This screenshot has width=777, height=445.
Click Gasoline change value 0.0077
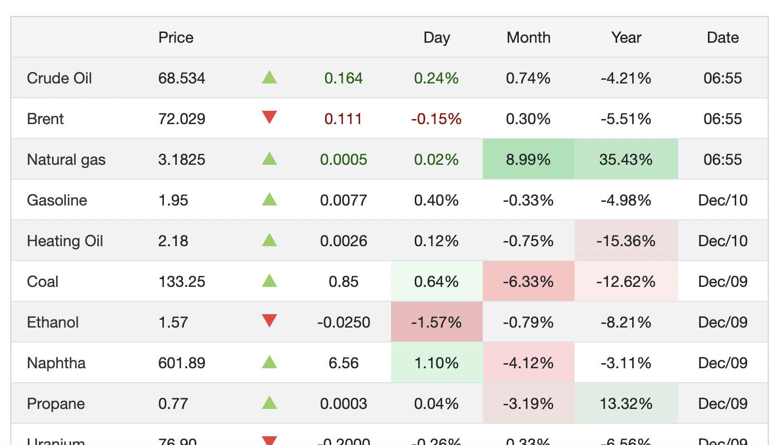(x=344, y=200)
